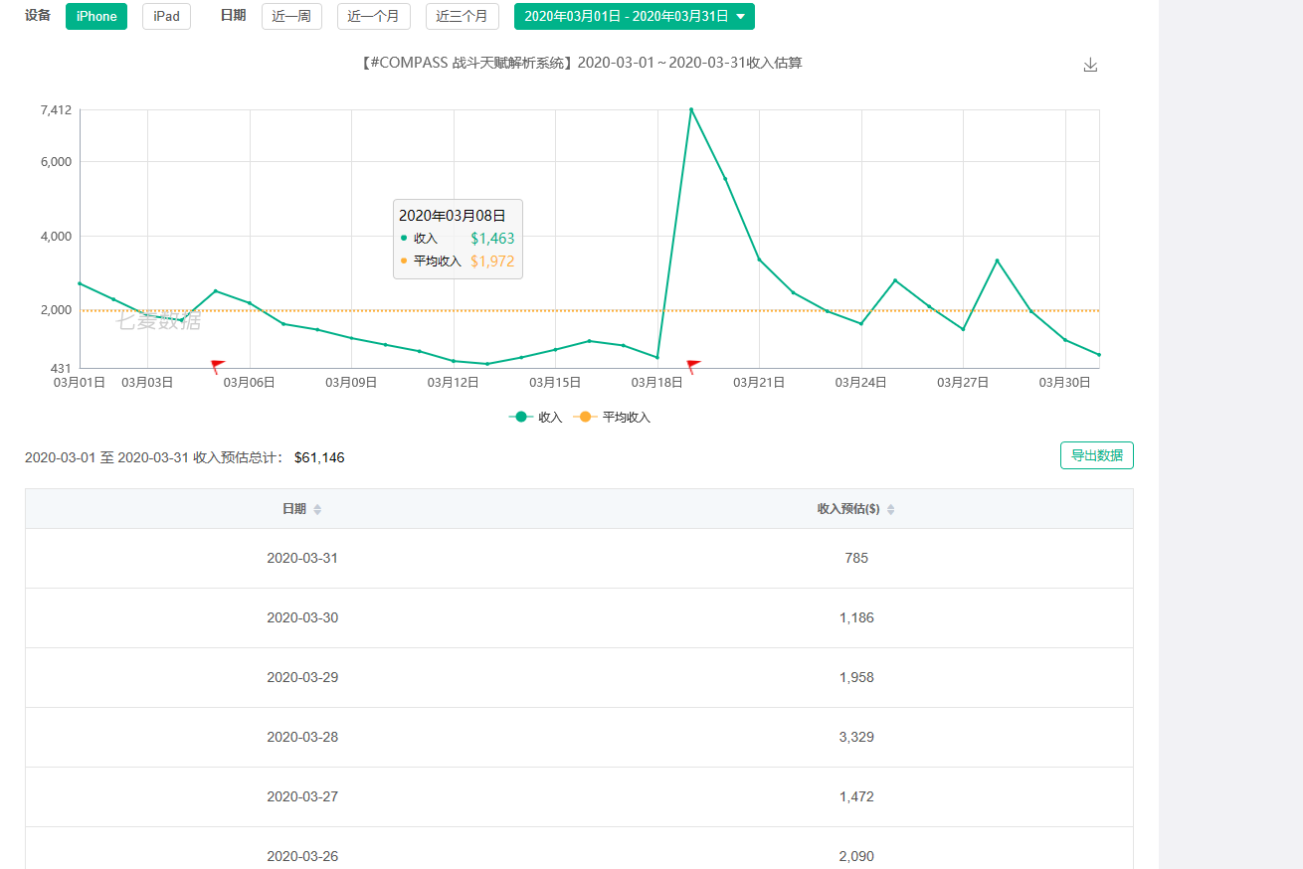1303x869 pixels.
Task: Click the red flag marker near 03月05日
Action: 218,366
